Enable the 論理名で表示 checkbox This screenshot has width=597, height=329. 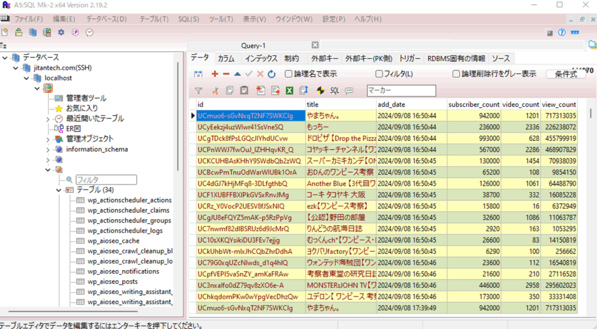[x=289, y=74]
